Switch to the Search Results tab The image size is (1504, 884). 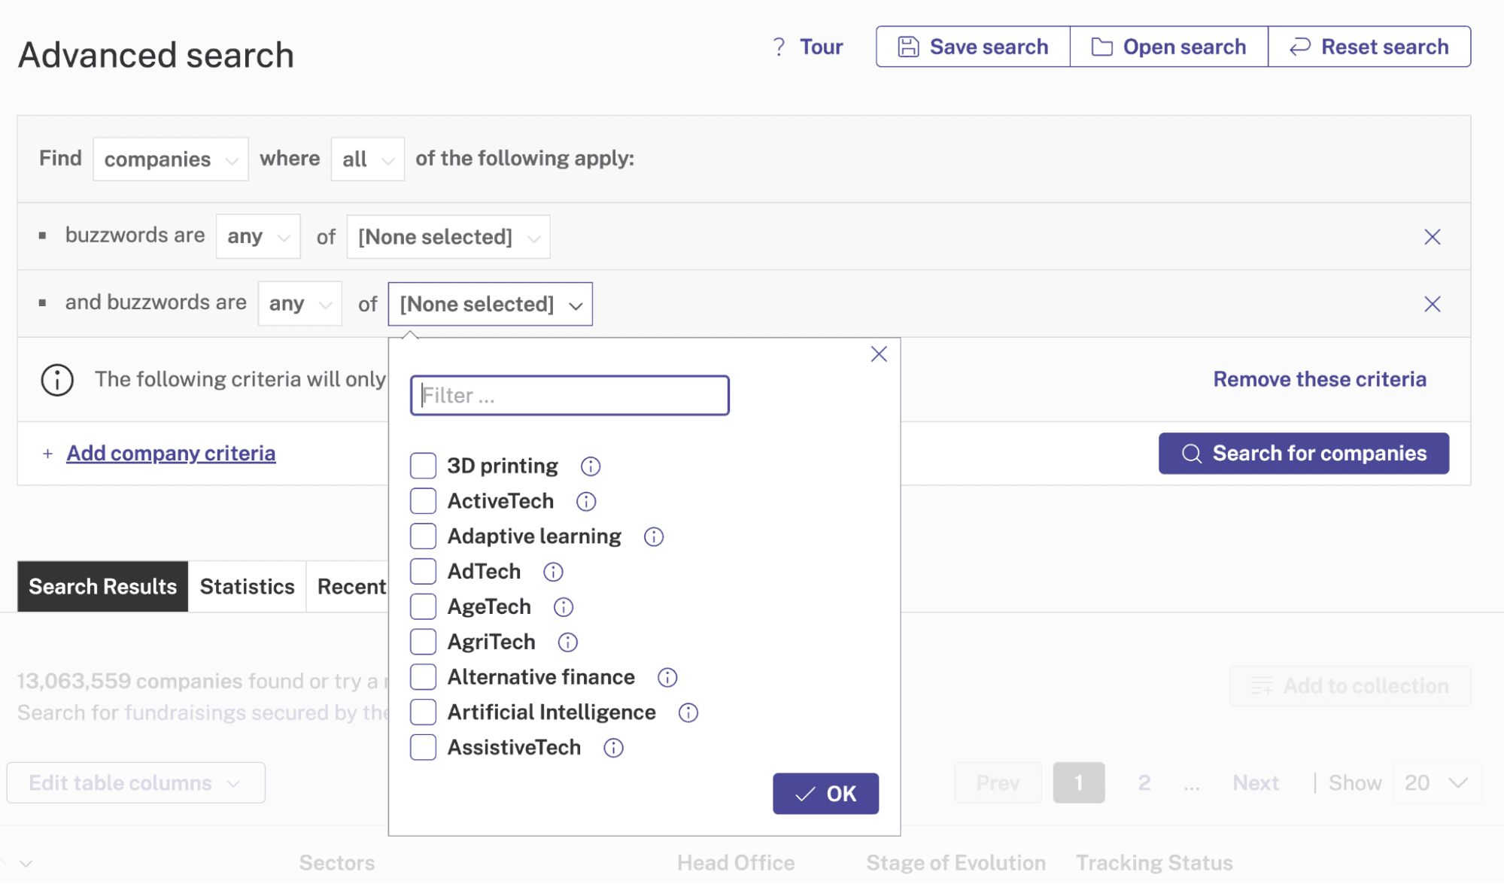[x=103, y=587]
